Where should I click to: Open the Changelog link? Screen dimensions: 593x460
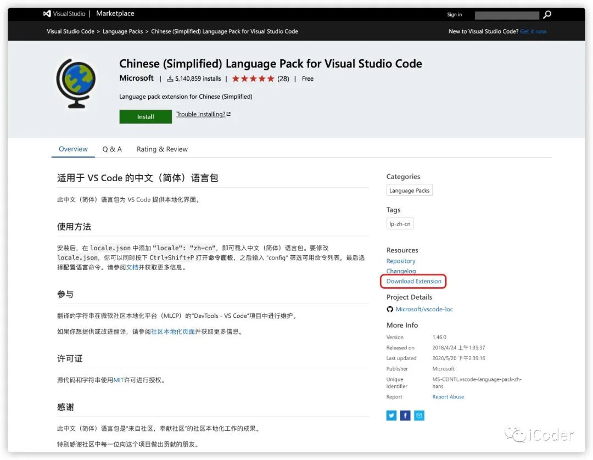(401, 271)
